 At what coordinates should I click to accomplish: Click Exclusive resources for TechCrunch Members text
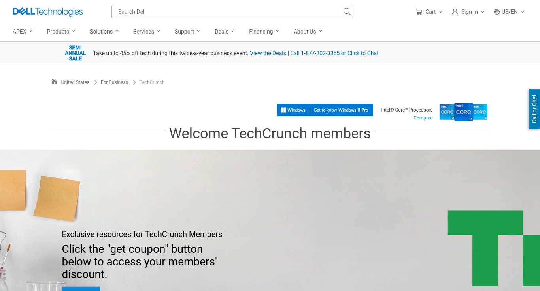click(142, 234)
